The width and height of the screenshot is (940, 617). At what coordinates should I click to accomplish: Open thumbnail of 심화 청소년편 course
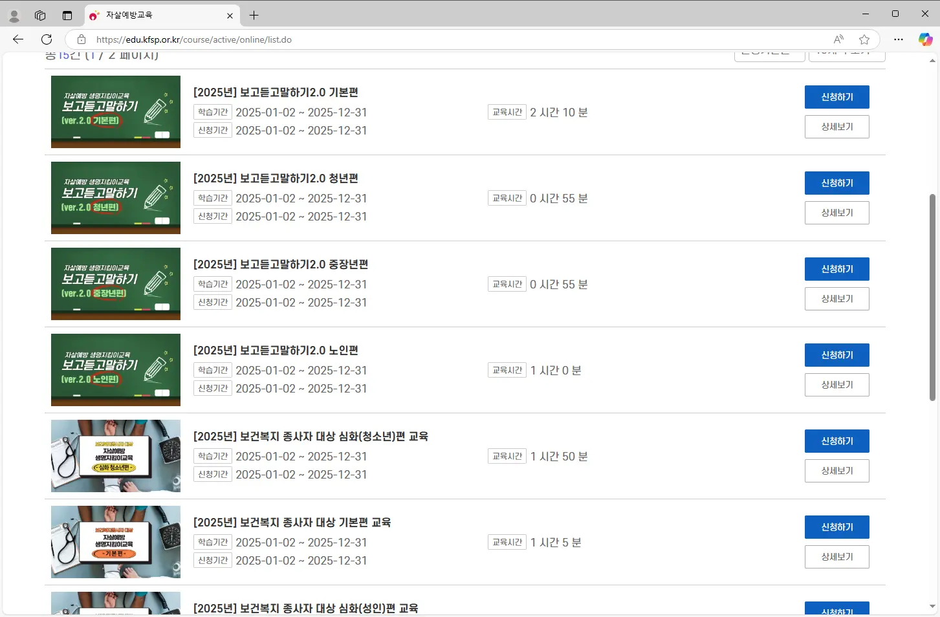click(x=116, y=456)
